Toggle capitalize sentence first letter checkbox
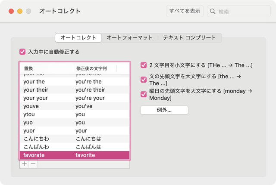 point(144,79)
